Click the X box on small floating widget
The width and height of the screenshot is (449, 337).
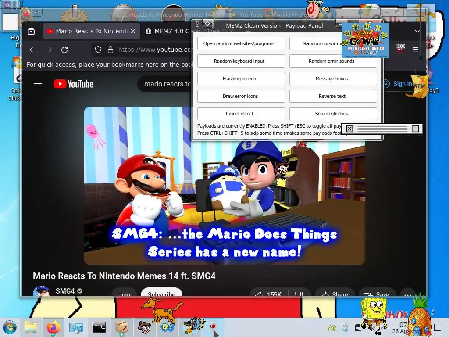[349, 129]
